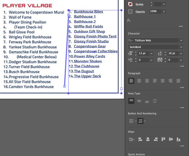Click the Opacity icon
The image size is (189, 156).
coord(130,11)
